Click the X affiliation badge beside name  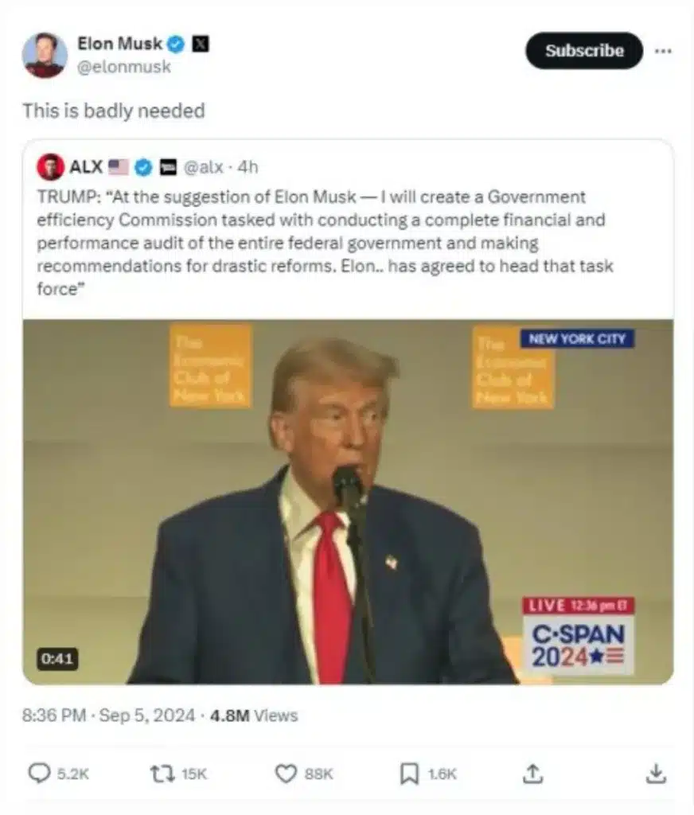[x=201, y=45]
